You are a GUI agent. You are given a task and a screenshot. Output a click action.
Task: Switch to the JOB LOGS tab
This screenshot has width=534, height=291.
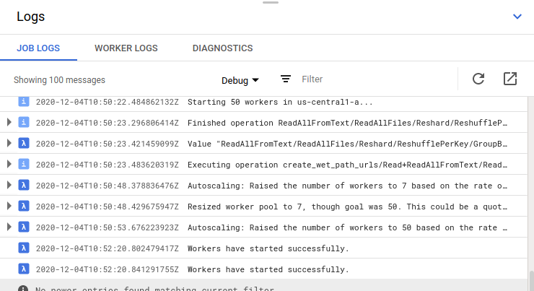click(x=38, y=48)
